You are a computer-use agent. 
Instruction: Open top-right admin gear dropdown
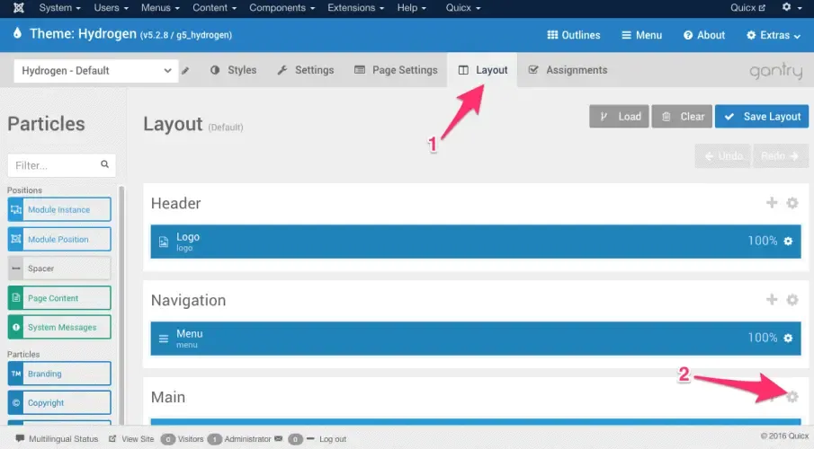[792, 7]
